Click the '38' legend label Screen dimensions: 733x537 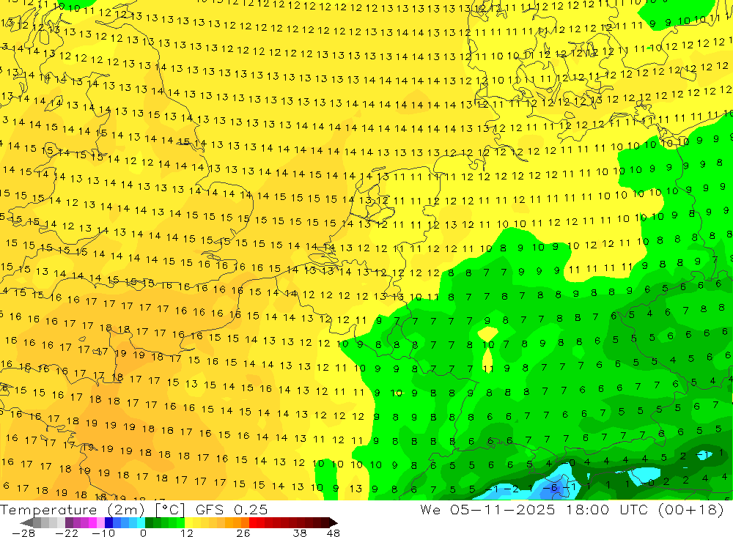click(x=300, y=533)
